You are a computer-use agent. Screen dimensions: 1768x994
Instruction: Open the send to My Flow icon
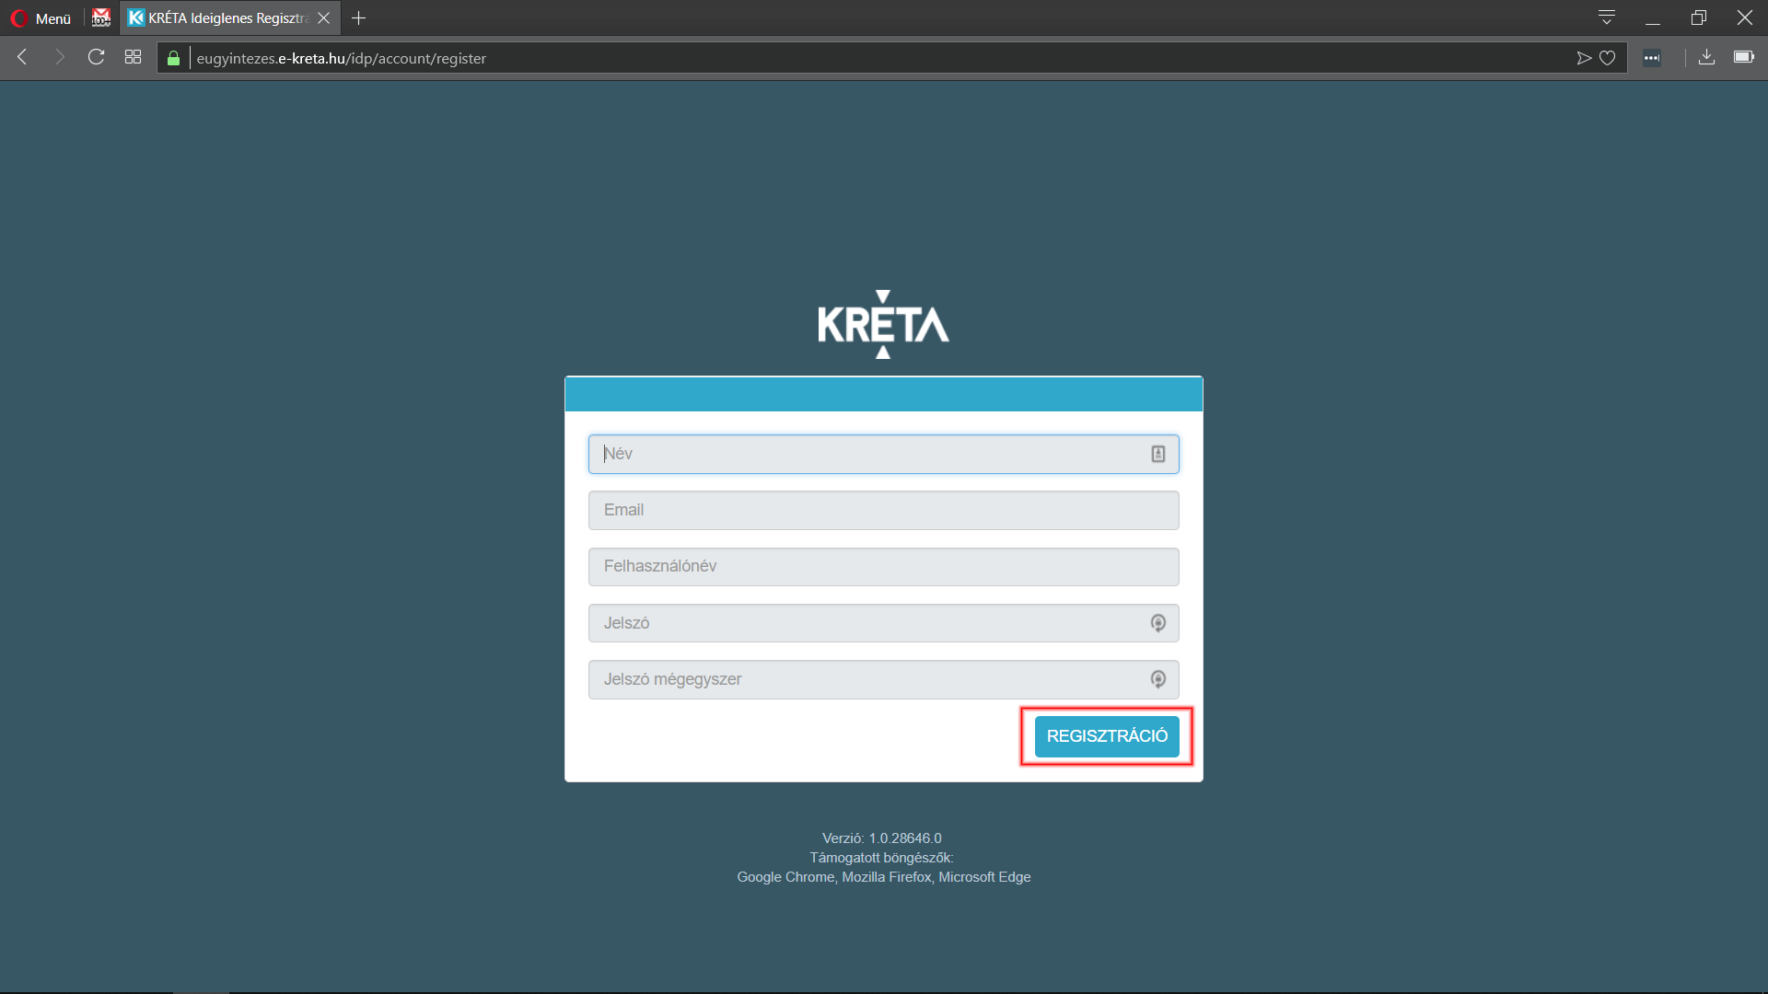(x=1584, y=58)
